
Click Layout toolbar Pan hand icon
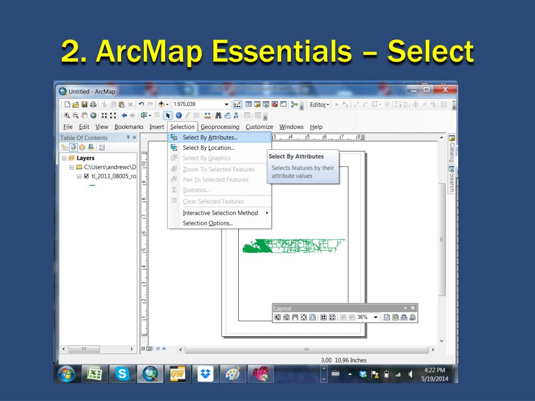[x=295, y=317]
